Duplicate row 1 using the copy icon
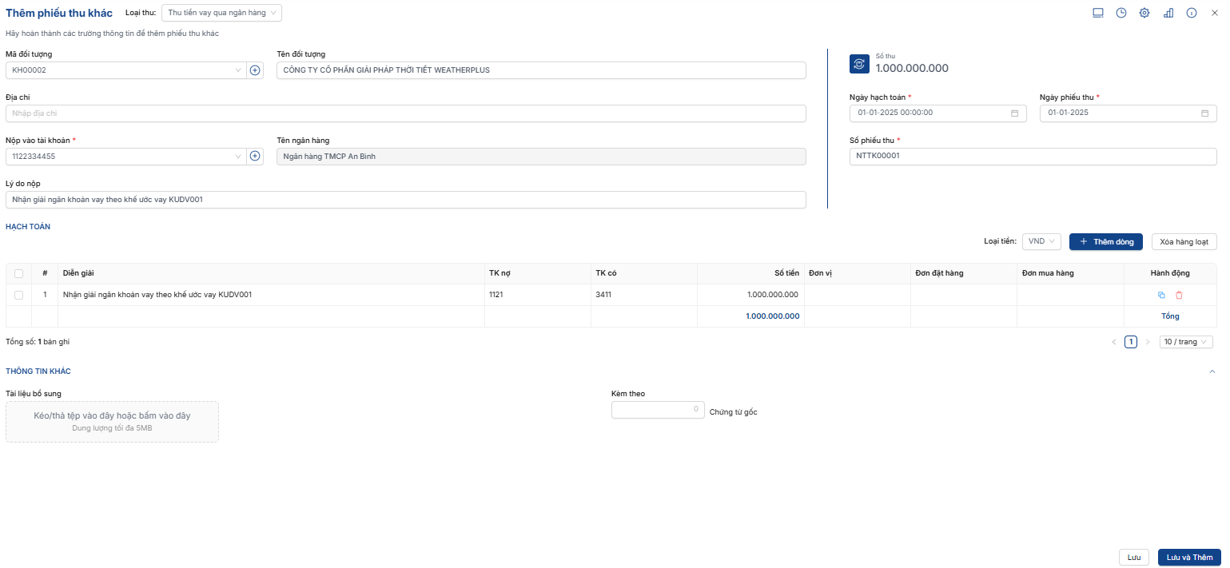 coord(1161,295)
